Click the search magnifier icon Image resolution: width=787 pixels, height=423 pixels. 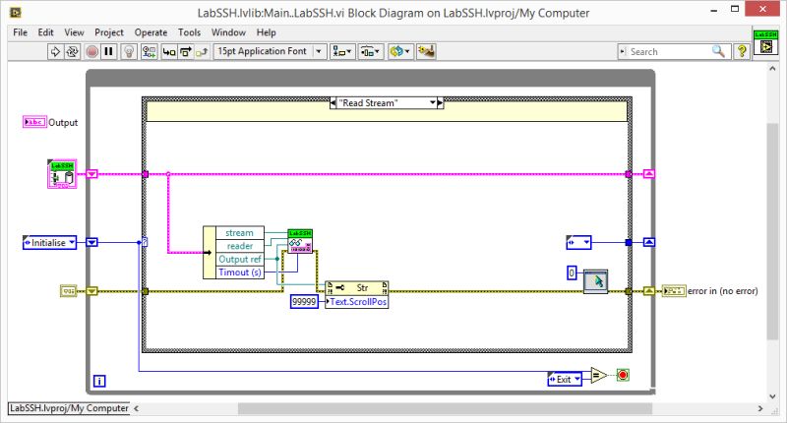tap(719, 51)
